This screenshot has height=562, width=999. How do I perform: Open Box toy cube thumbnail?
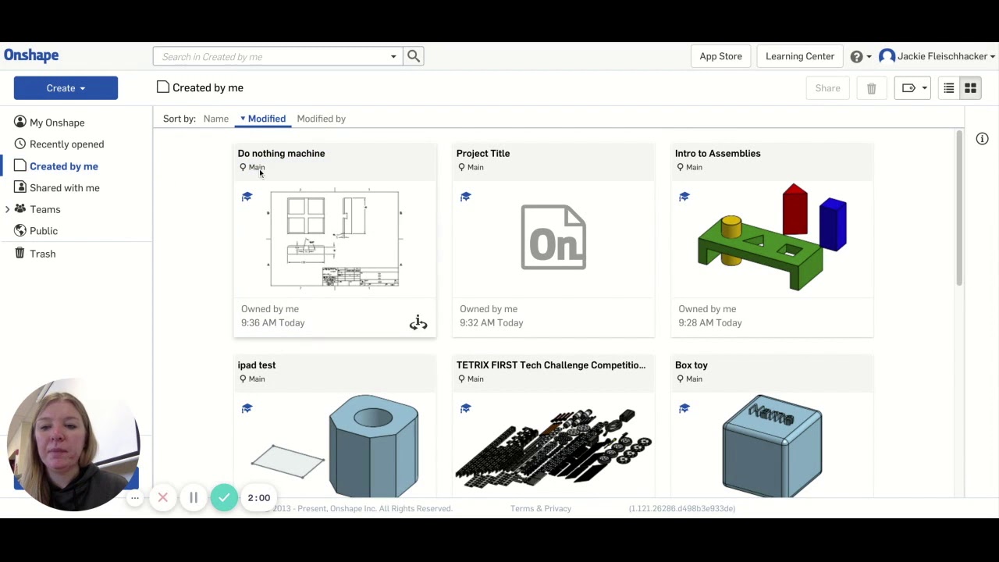coord(772,445)
